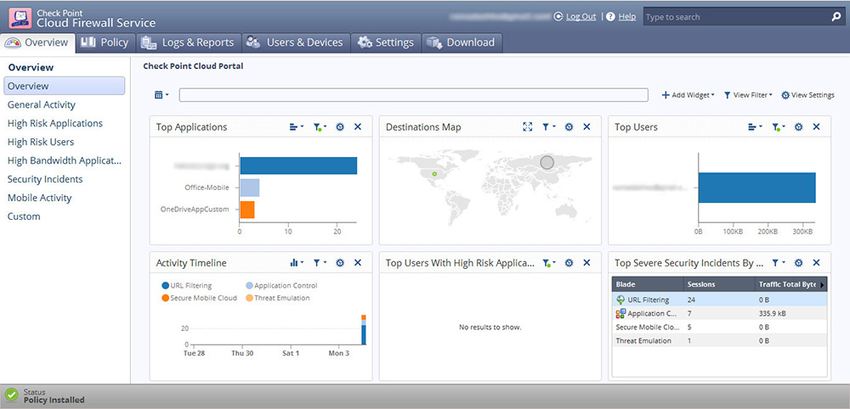Close the Top Applications widget
Viewport: 850px width, 409px height.
358,127
